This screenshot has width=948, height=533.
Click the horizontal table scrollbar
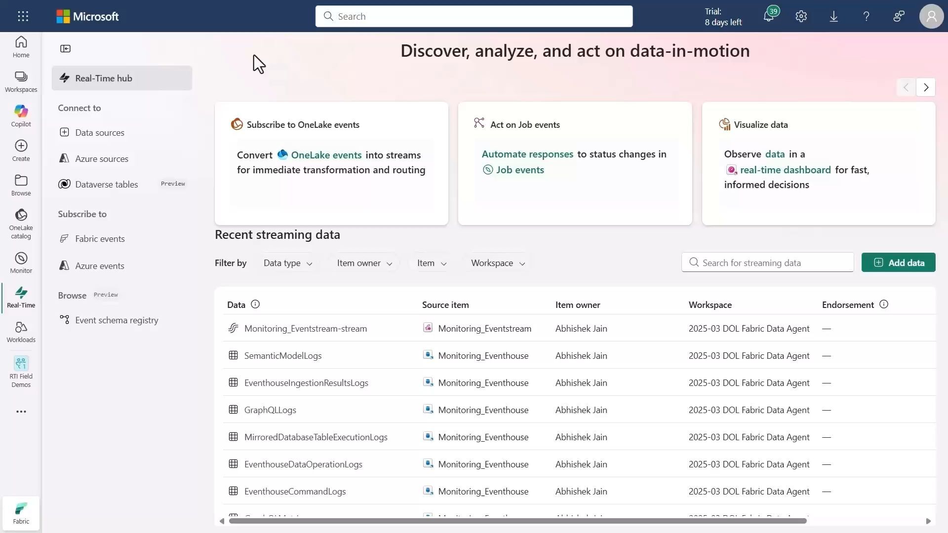pos(517,521)
